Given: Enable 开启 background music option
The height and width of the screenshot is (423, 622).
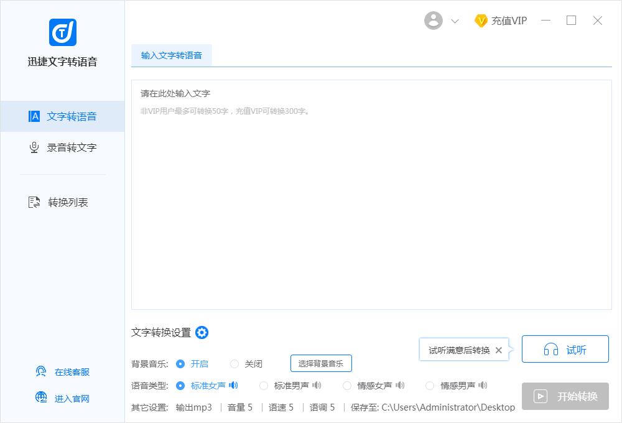Looking at the screenshot, I should (x=182, y=363).
